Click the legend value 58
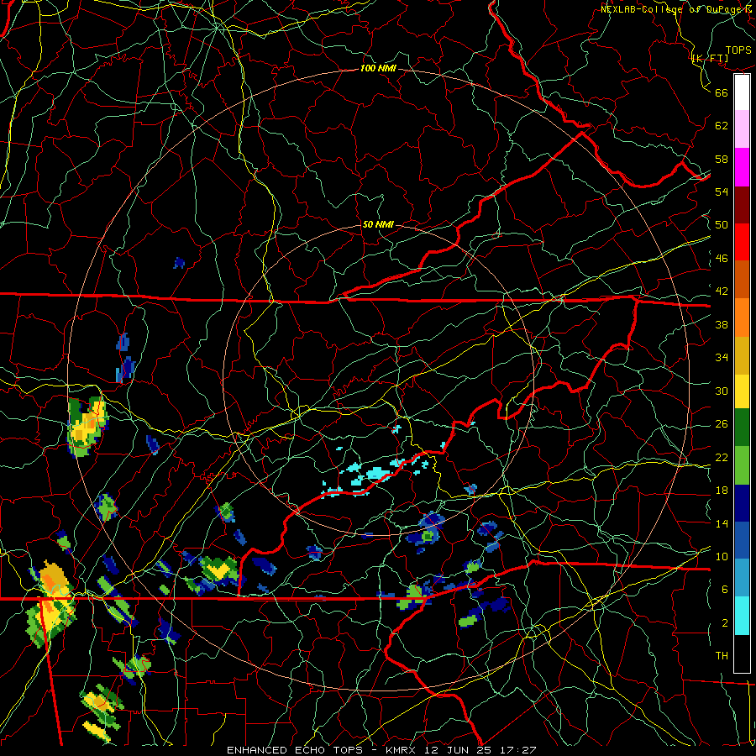This screenshot has width=756, height=756. click(722, 159)
